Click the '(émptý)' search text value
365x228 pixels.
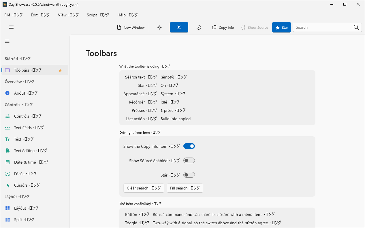[x=174, y=77]
